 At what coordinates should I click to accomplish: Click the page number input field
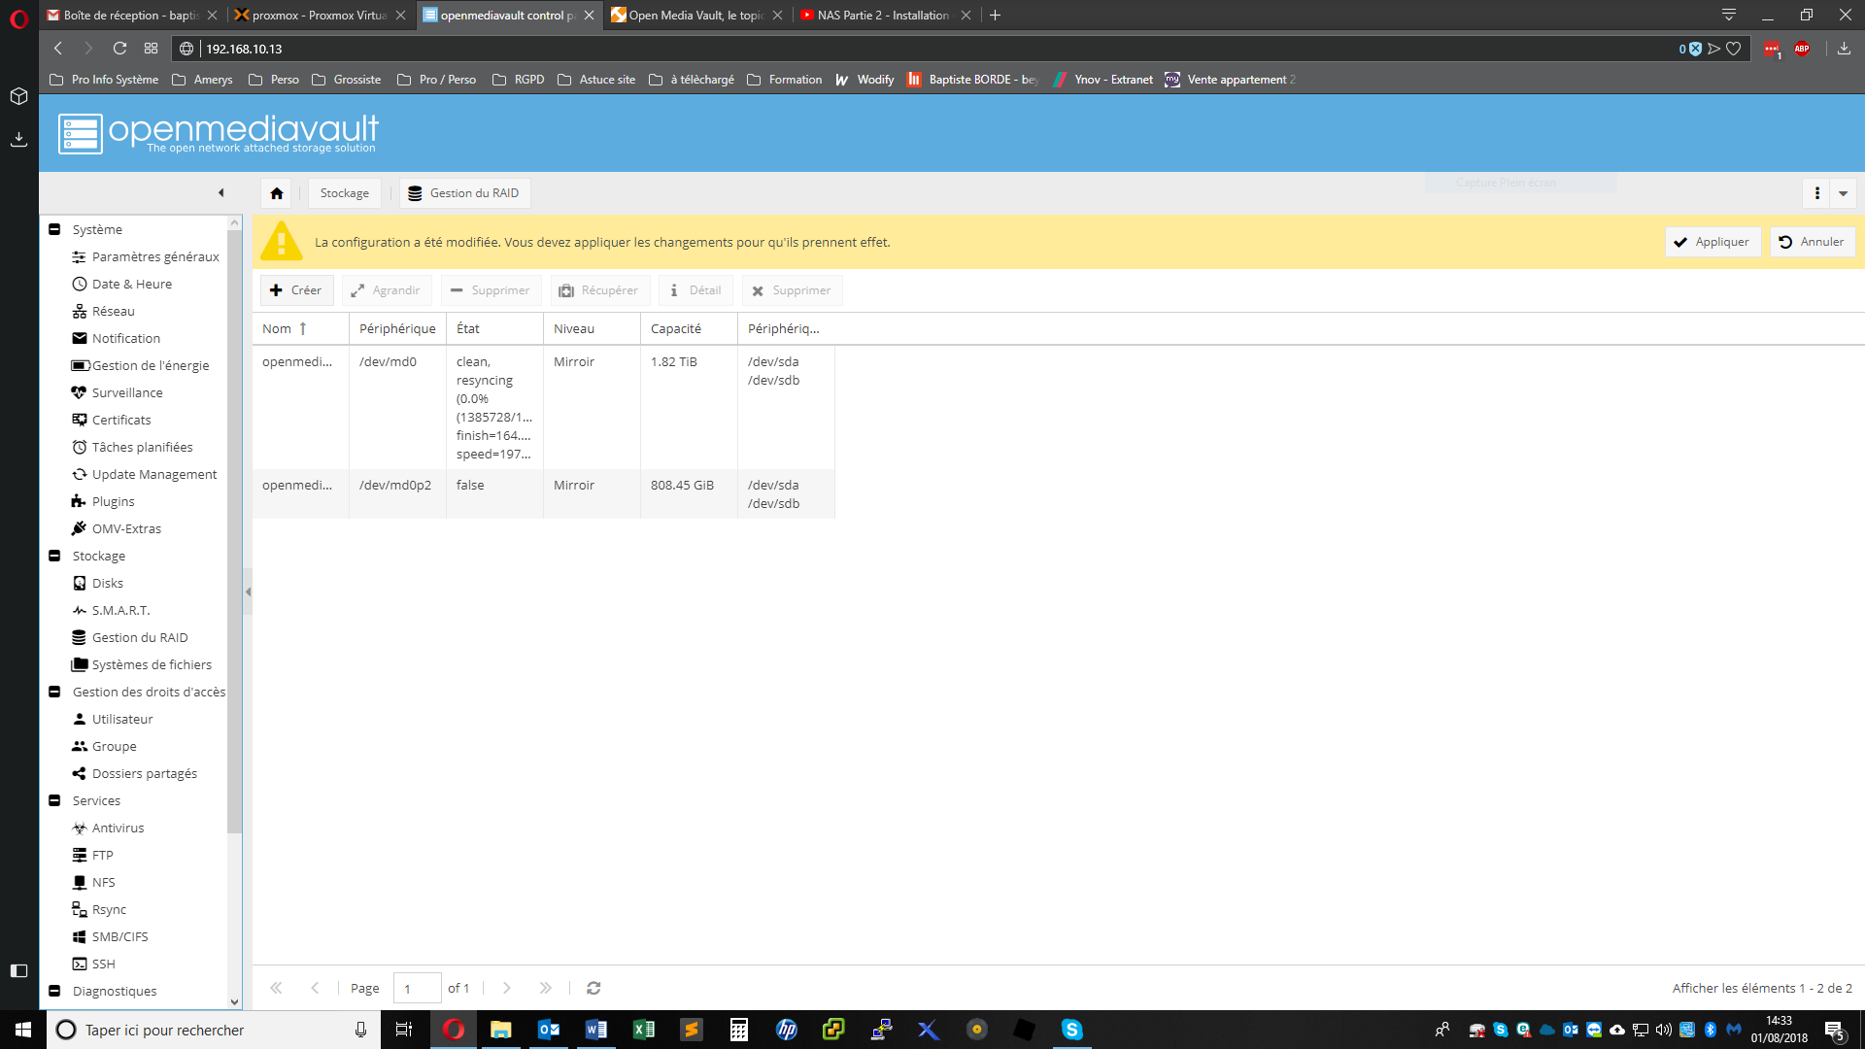[417, 988]
